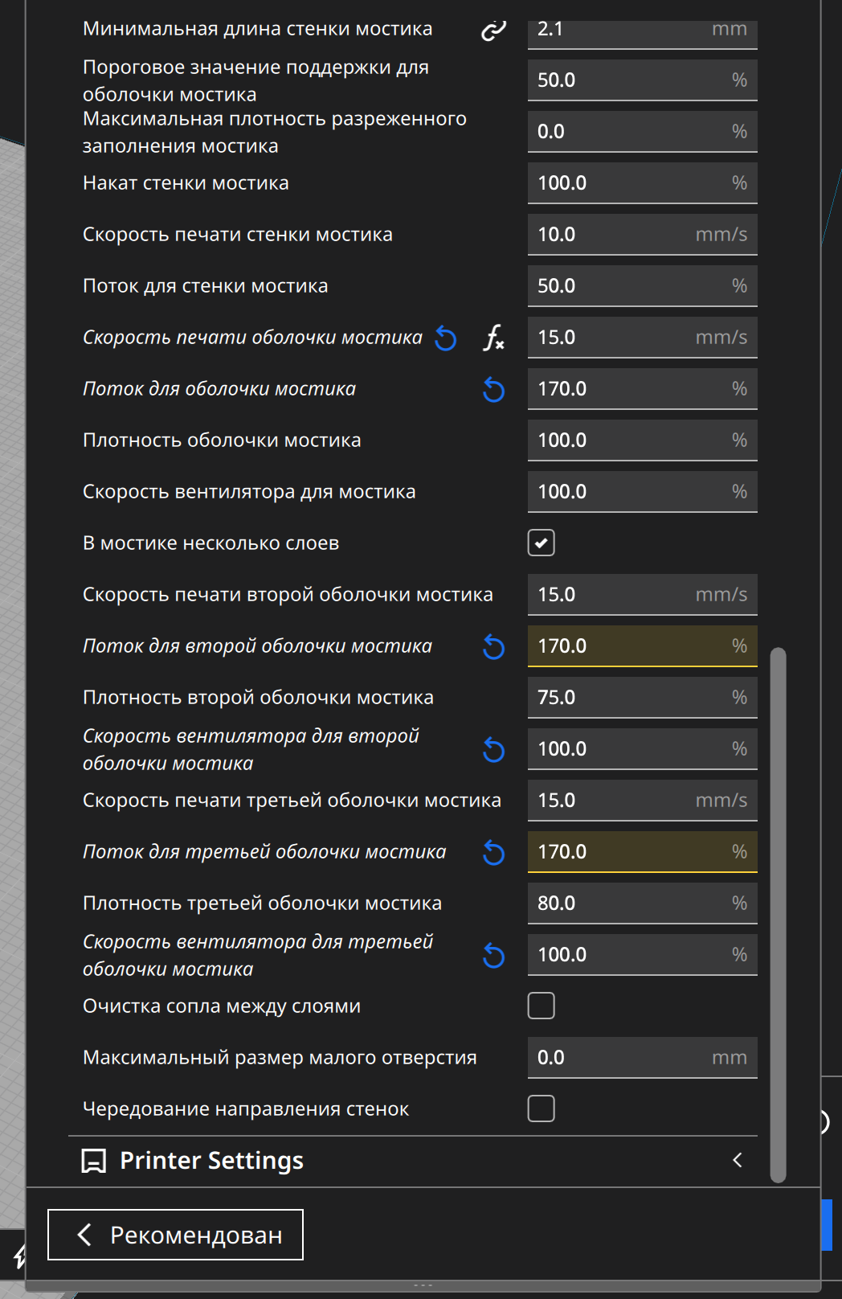Click the fx formula icon

click(x=493, y=338)
